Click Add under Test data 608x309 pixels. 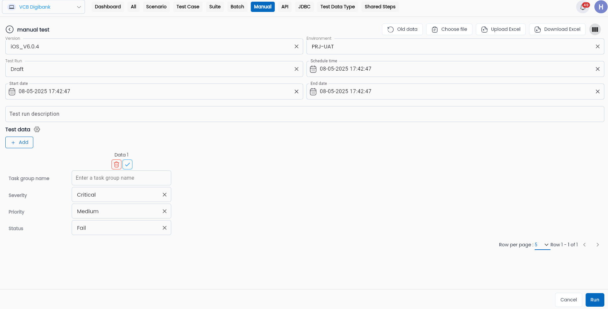pos(19,142)
